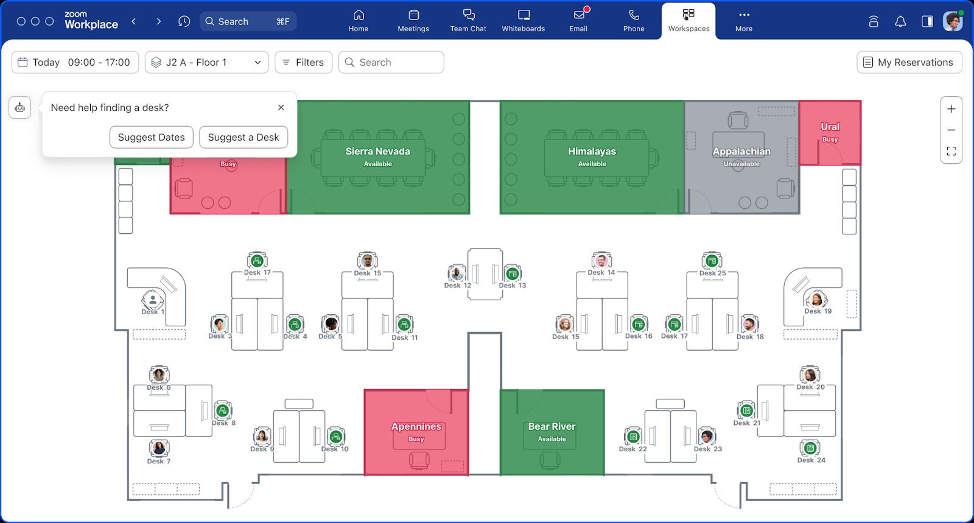974x523 pixels.
Task: Dismiss the desk help popup
Action: [281, 107]
